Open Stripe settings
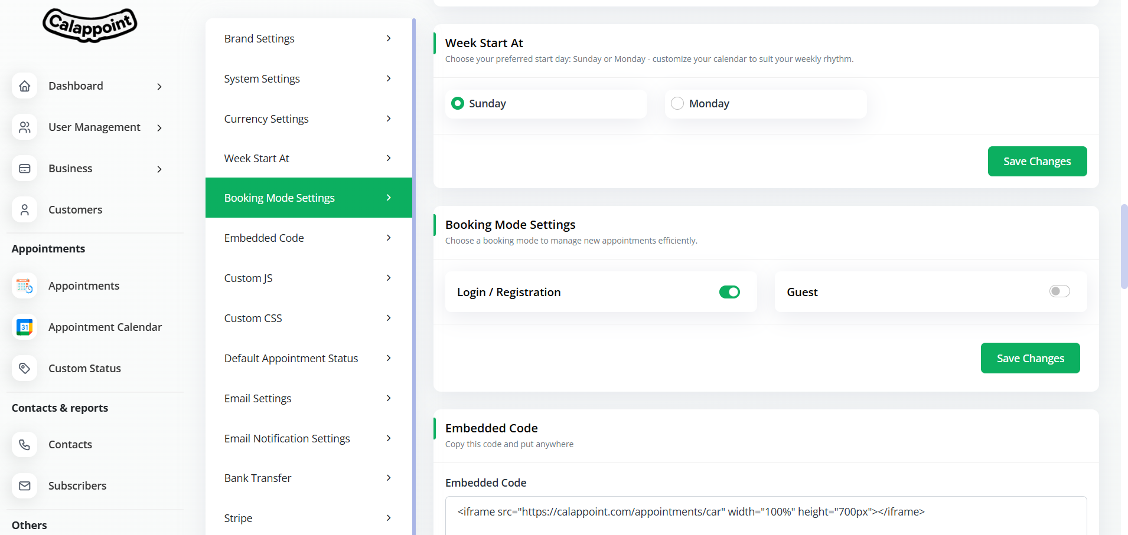This screenshot has height=535, width=1128. [309, 518]
